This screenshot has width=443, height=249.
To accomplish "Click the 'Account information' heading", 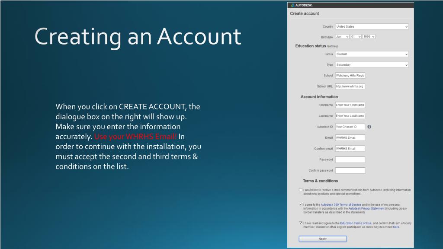I will pos(319,97).
